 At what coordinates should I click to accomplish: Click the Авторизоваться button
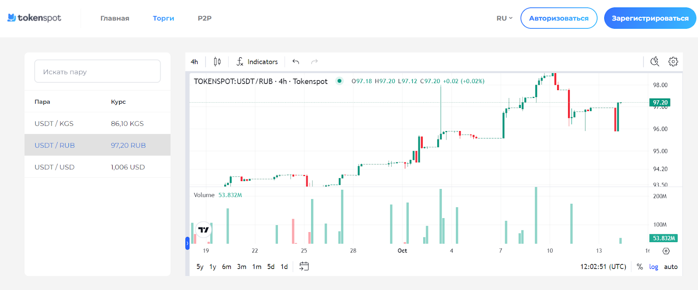pos(559,18)
